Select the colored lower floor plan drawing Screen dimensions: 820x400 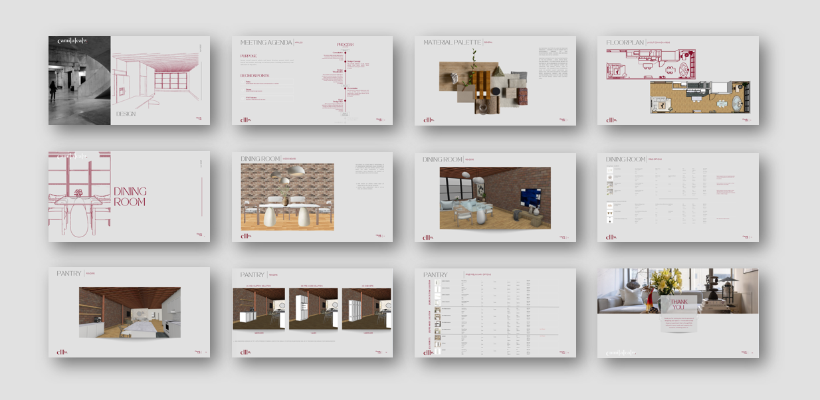(x=699, y=98)
